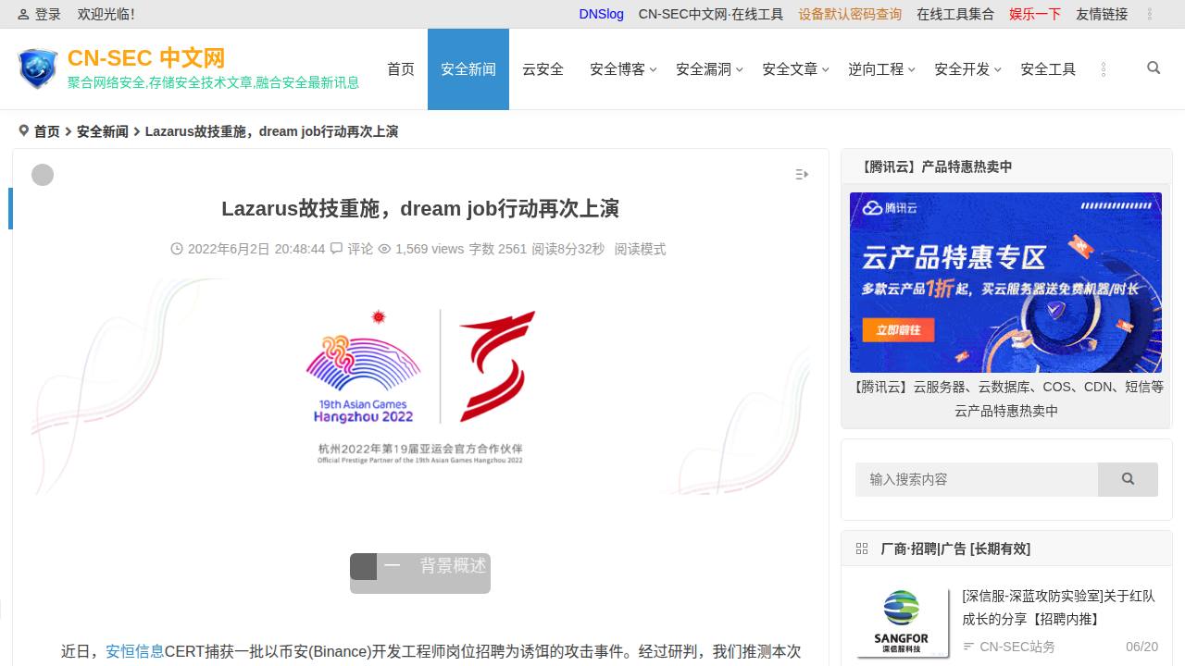Click 安全新闻 in the breadcrumb
Screen dimensions: 1185x666
[x=103, y=131]
